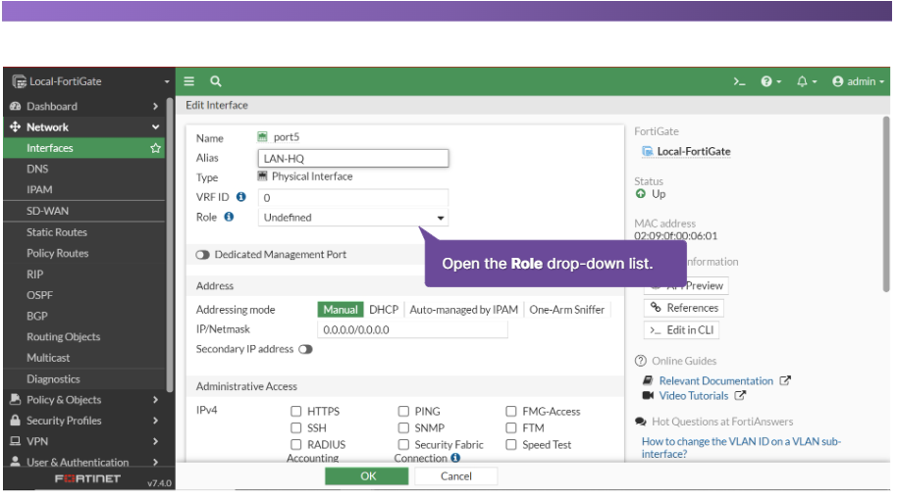897x498 pixels.
Task: Open the notifications bell icon
Action: pyautogui.click(x=806, y=81)
